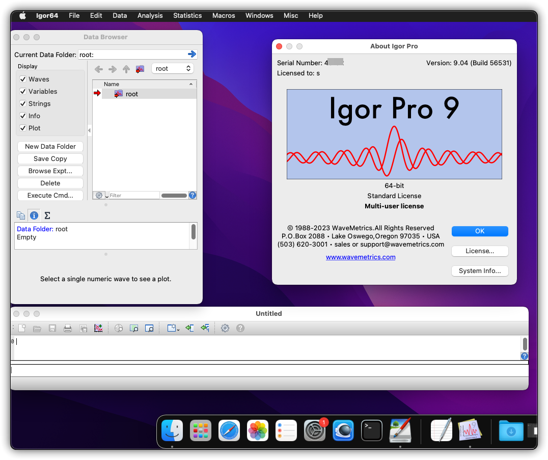Screen dimensions: 548x460
Task: Click the print icon in Untitled toolbar
Action: pyautogui.click(x=68, y=328)
